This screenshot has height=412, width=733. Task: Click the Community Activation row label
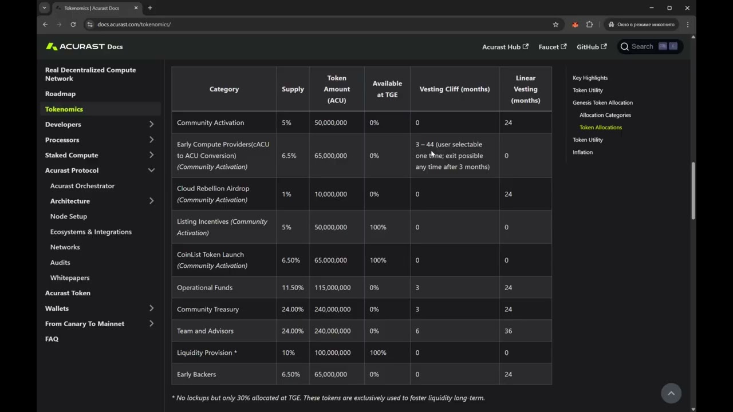coord(210,122)
